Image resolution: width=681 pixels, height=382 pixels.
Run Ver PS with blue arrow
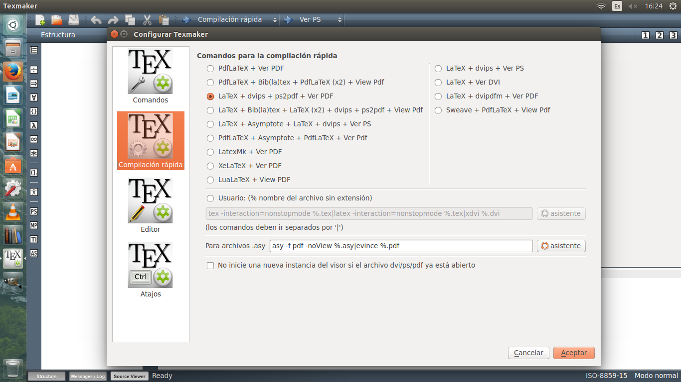click(x=288, y=20)
